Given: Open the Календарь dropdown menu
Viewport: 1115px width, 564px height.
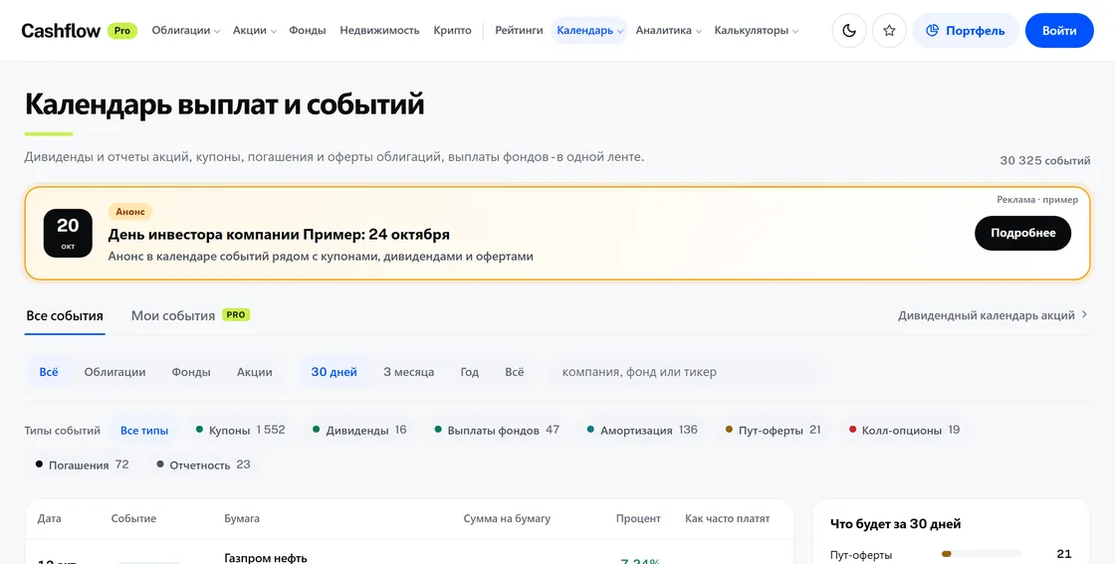Looking at the screenshot, I should pyautogui.click(x=589, y=31).
